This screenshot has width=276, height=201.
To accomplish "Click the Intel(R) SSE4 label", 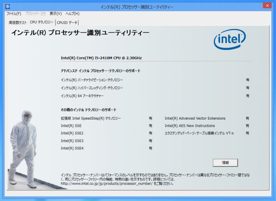I will coord(72,148).
